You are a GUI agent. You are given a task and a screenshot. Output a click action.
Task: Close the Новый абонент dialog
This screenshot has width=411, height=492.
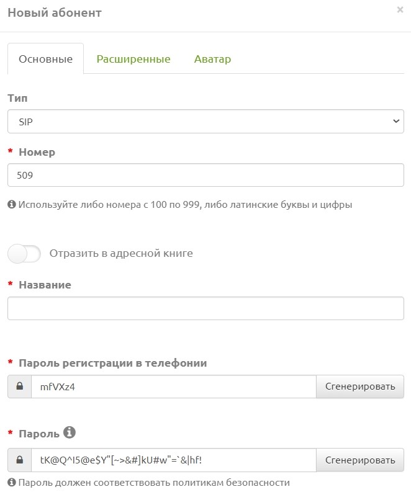coord(400,10)
